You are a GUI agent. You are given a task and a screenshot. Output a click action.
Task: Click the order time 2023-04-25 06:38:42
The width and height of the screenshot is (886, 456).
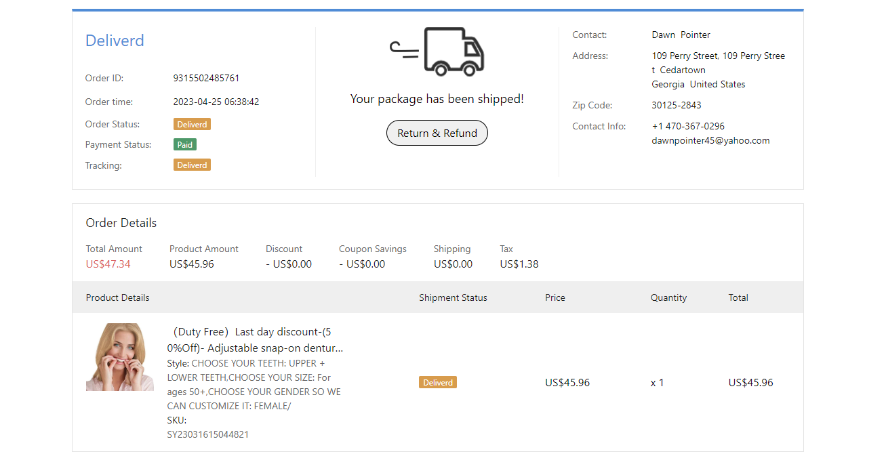point(216,102)
